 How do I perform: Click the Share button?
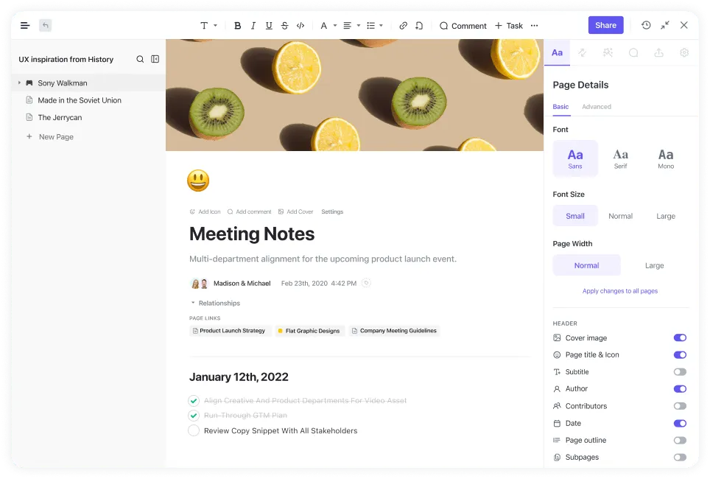point(605,25)
